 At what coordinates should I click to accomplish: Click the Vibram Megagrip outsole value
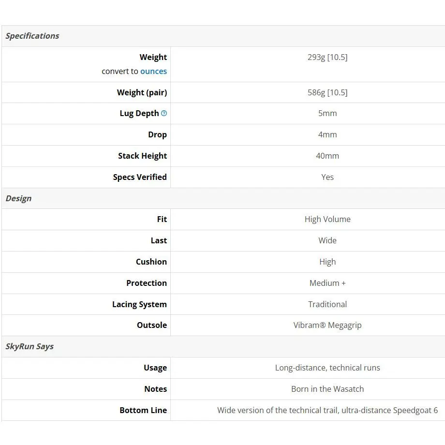327,325
